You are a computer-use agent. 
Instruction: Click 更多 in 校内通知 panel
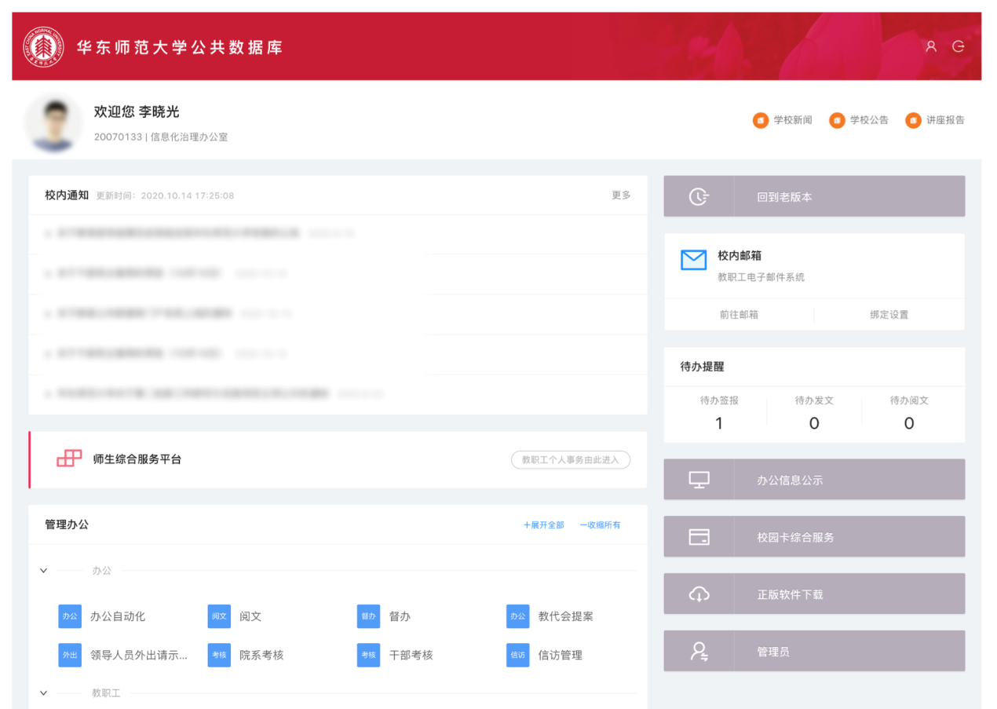pyautogui.click(x=621, y=195)
